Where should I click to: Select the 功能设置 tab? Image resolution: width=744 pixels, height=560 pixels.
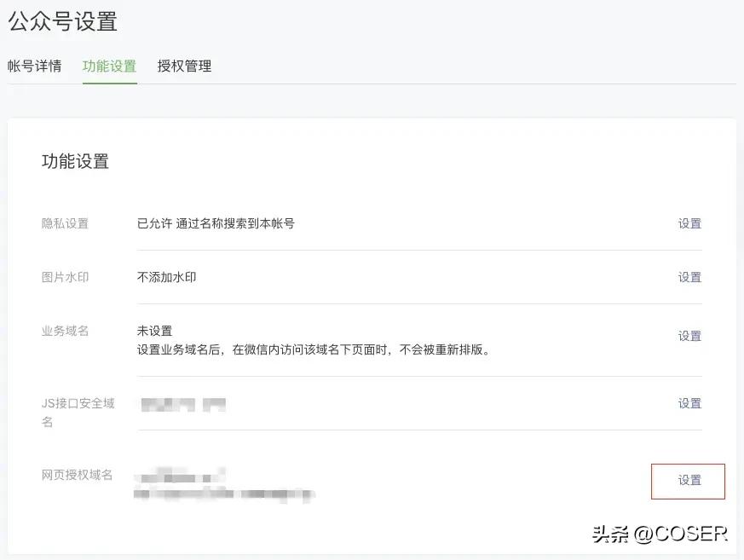(109, 66)
